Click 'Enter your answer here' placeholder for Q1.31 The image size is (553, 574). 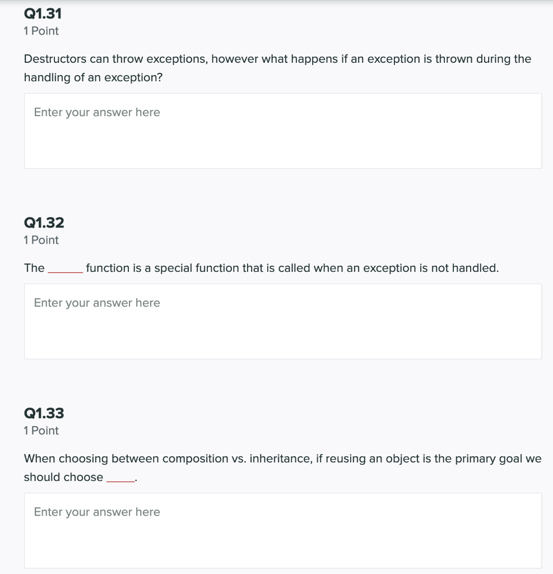click(96, 112)
